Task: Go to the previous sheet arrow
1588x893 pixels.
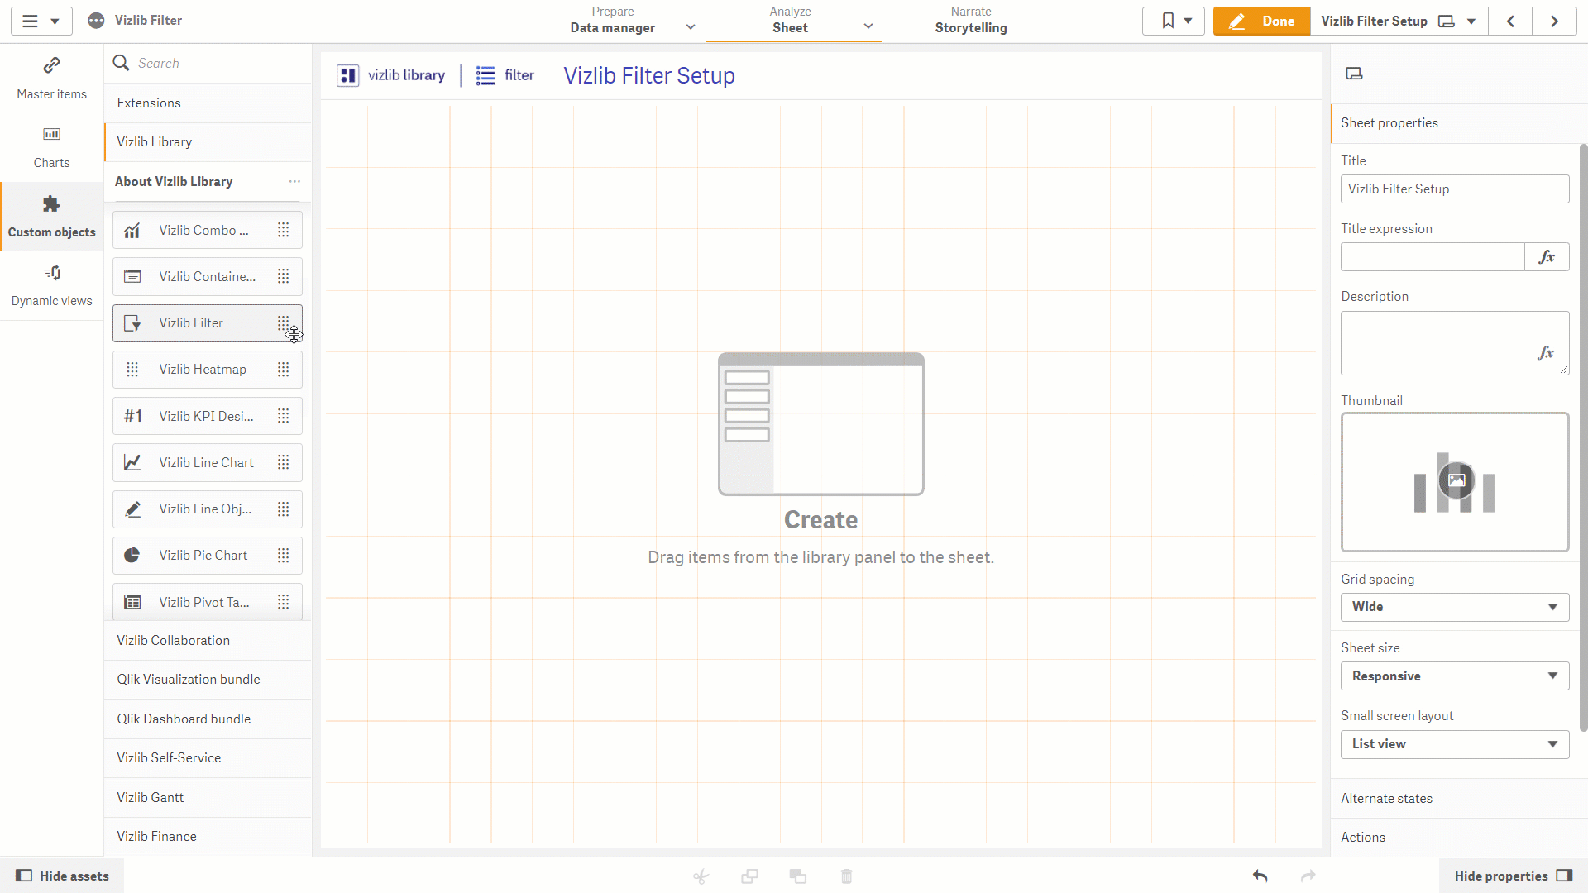Action: pyautogui.click(x=1510, y=21)
